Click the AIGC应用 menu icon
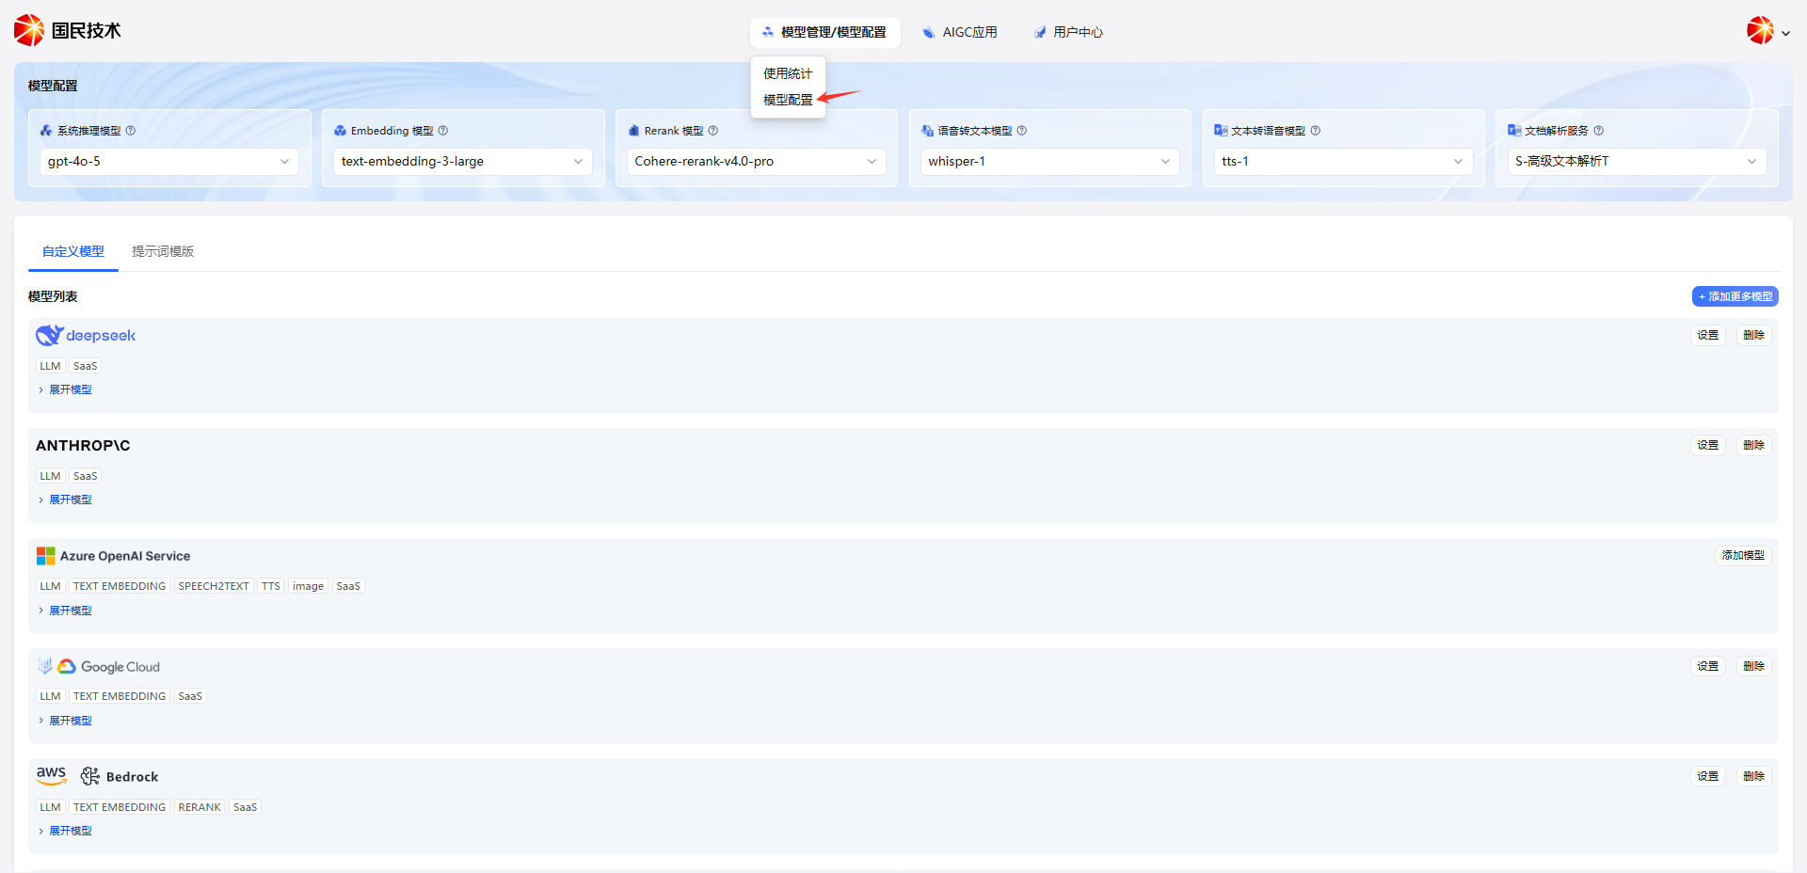This screenshot has width=1807, height=873. pos(929,32)
